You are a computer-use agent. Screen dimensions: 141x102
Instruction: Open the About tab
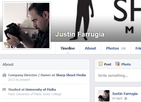click(x=91, y=48)
